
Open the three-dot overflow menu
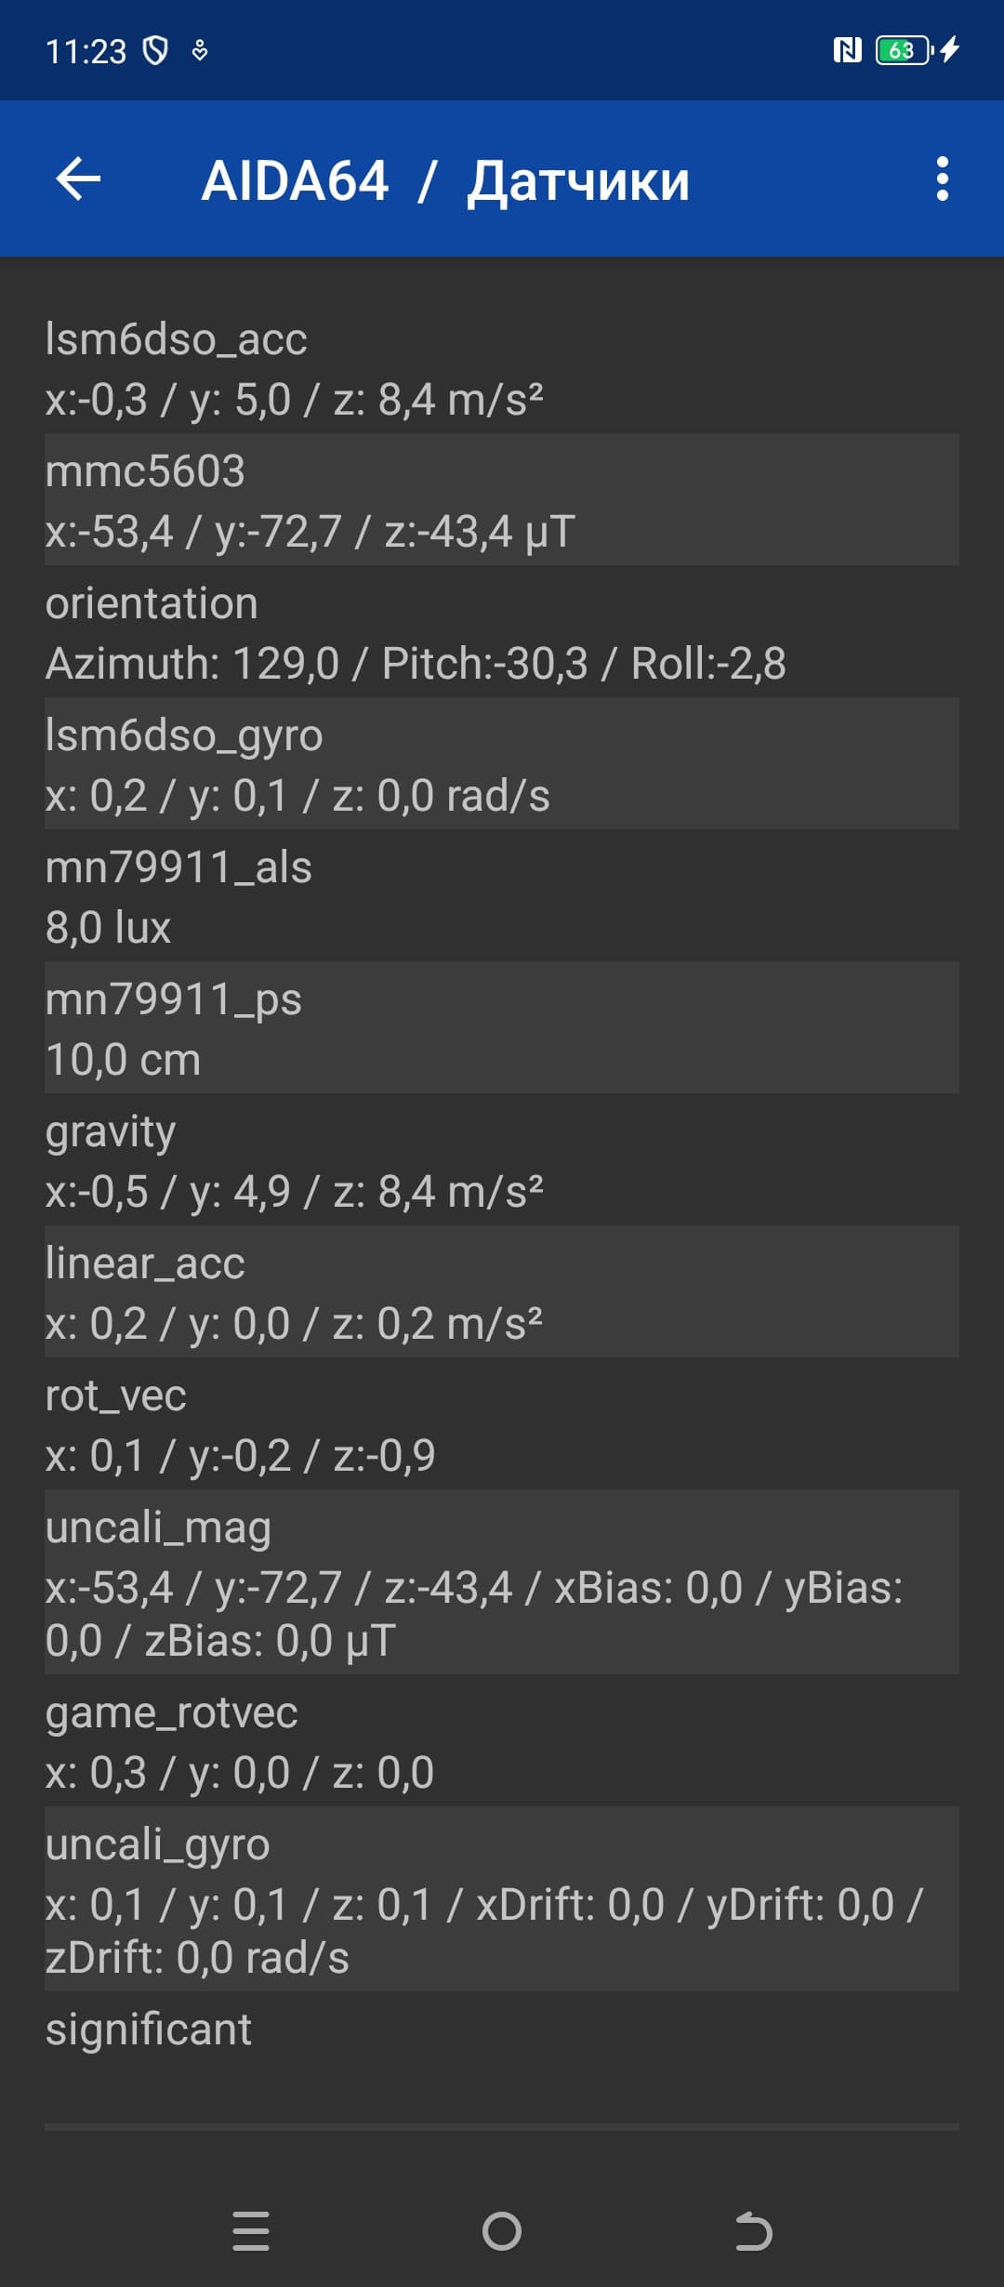click(942, 179)
